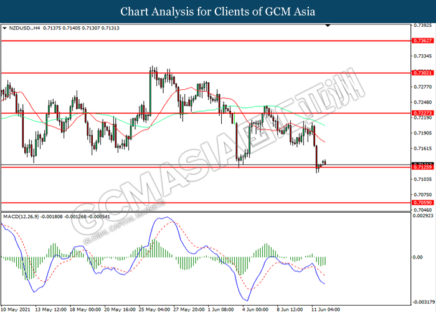Click the Chart Analysis for Clients of GCM Asia heading

pos(218,11)
